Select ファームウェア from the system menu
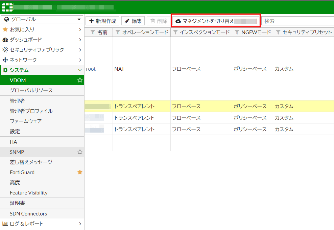This screenshot has width=334, height=230. click(26, 121)
